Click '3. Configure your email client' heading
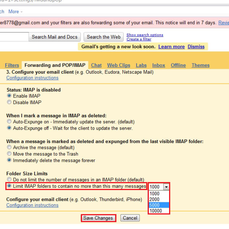The height and width of the screenshot is (229, 229). tap(40, 72)
